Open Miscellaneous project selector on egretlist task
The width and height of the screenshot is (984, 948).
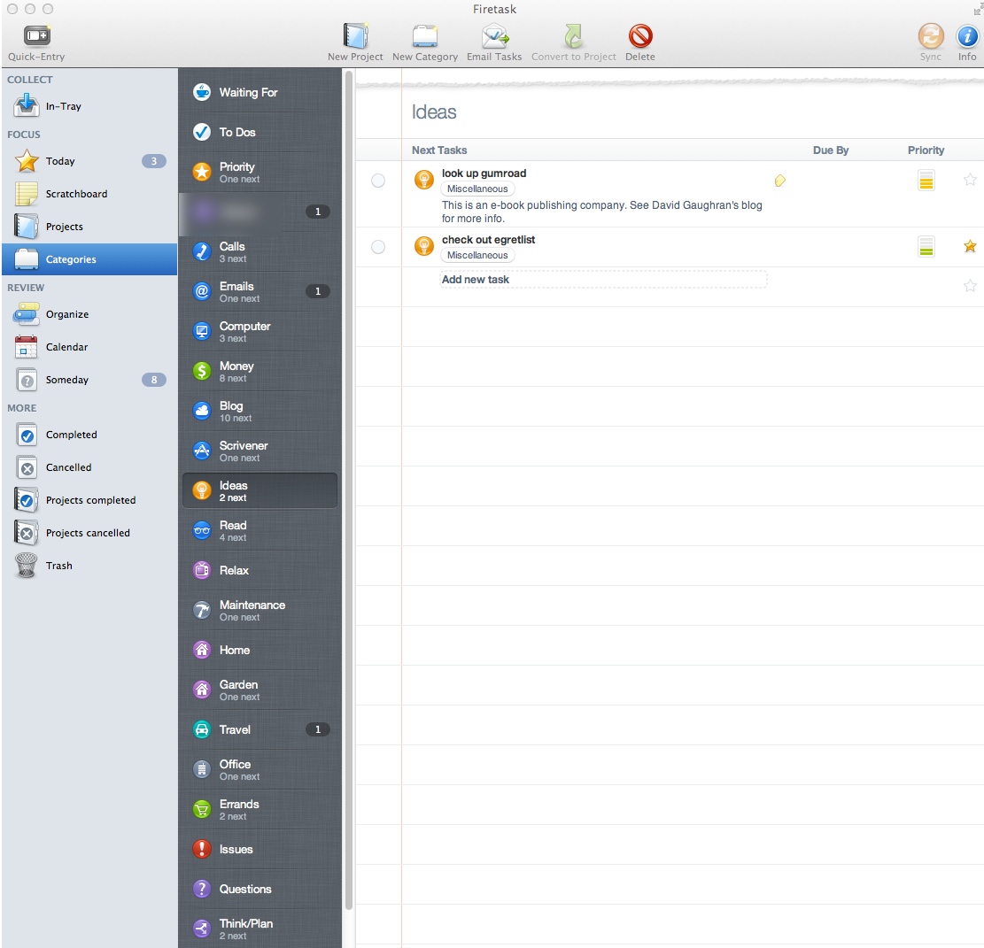477,256
